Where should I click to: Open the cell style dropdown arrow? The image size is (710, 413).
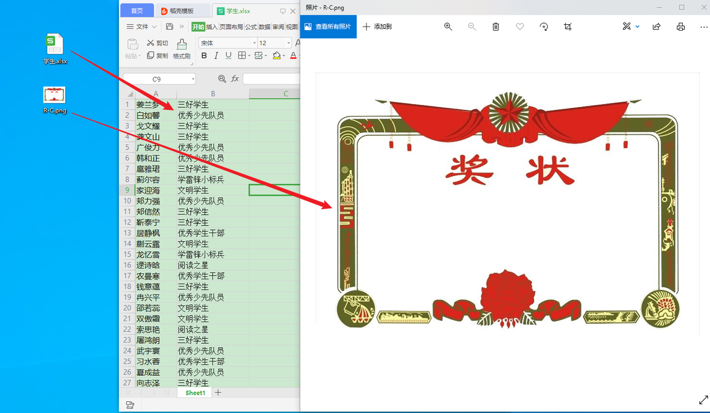(266, 56)
